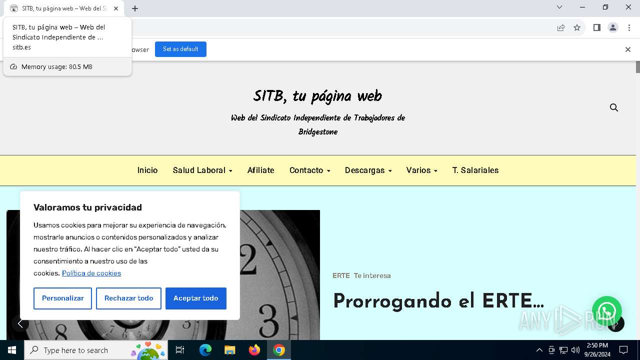Screen dimensions: 640x360
Task: Expand Descargas dropdown menu
Action: (368, 170)
